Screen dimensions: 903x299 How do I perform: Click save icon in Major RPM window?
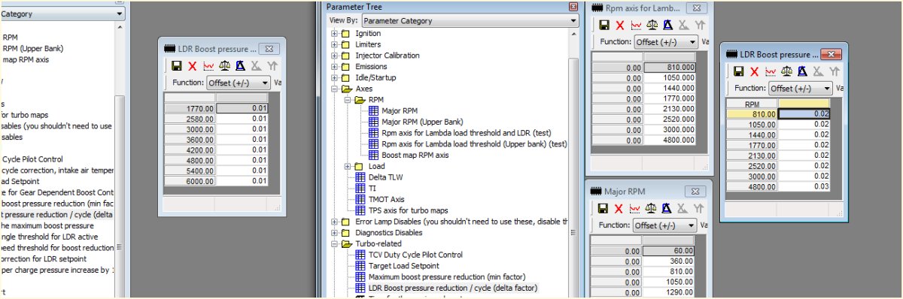pyautogui.click(x=603, y=208)
